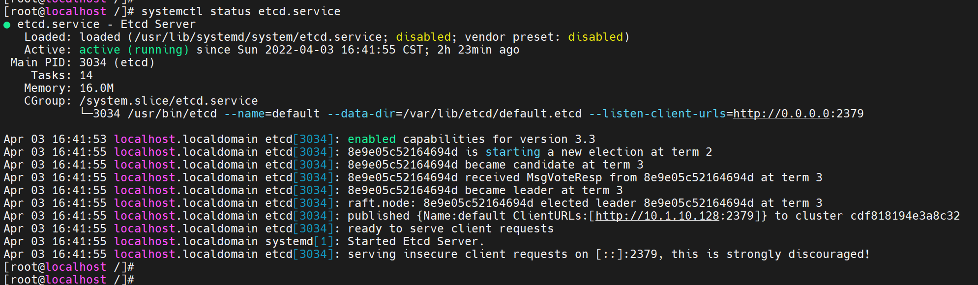Click the tree branch glyph before 3034 /usr/bin/etcd
Viewport: 978px width, 285px height.
[x=86, y=113]
